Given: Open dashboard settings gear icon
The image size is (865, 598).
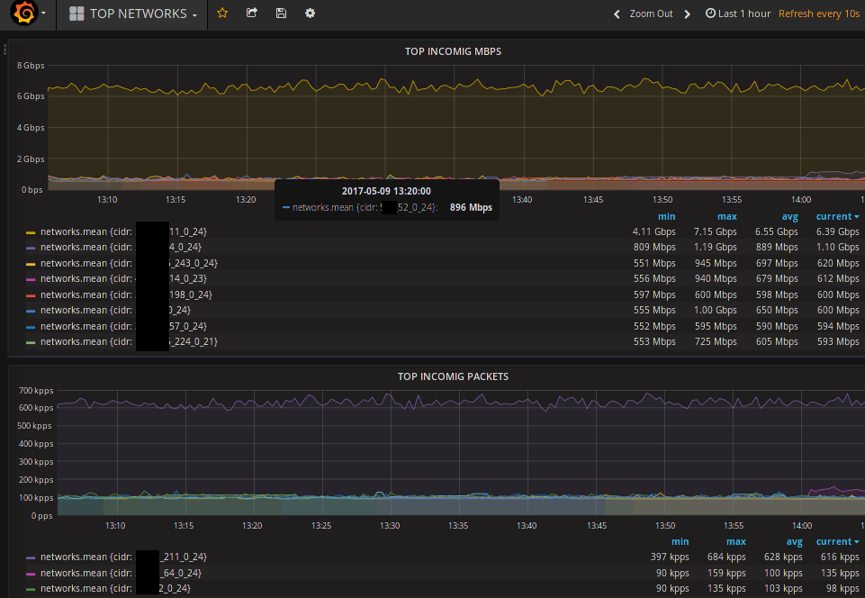Looking at the screenshot, I should click(x=311, y=14).
